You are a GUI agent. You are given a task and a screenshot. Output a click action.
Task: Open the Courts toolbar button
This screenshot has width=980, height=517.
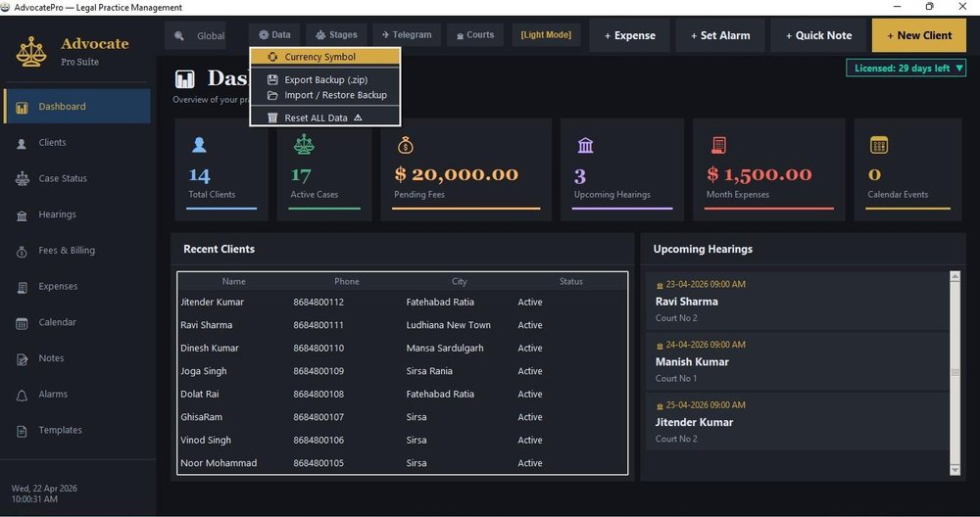click(x=475, y=35)
